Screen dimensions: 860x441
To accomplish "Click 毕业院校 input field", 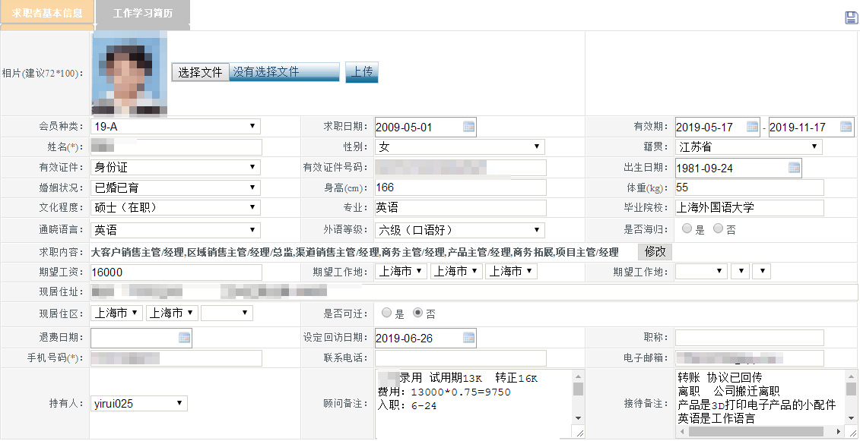I will [x=750, y=208].
